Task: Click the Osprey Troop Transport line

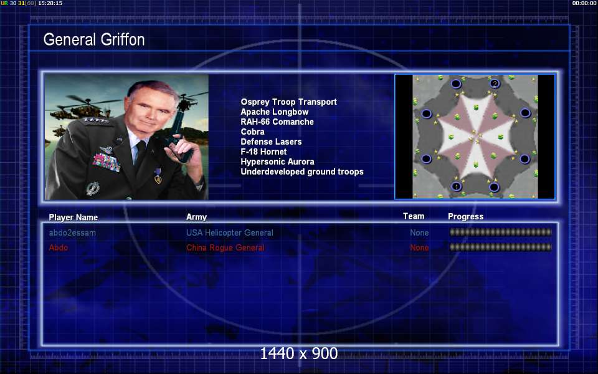Action: click(288, 102)
